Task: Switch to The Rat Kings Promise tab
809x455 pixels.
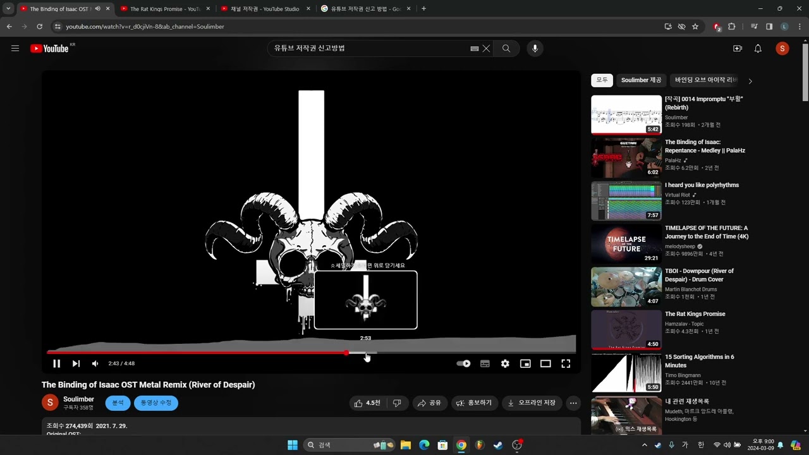Action: (164, 9)
